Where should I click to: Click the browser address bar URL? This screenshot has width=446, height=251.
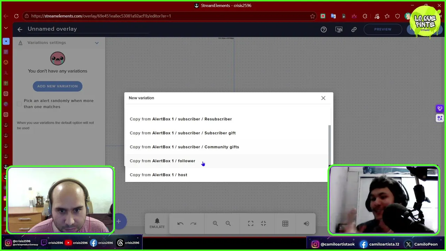coord(101,16)
